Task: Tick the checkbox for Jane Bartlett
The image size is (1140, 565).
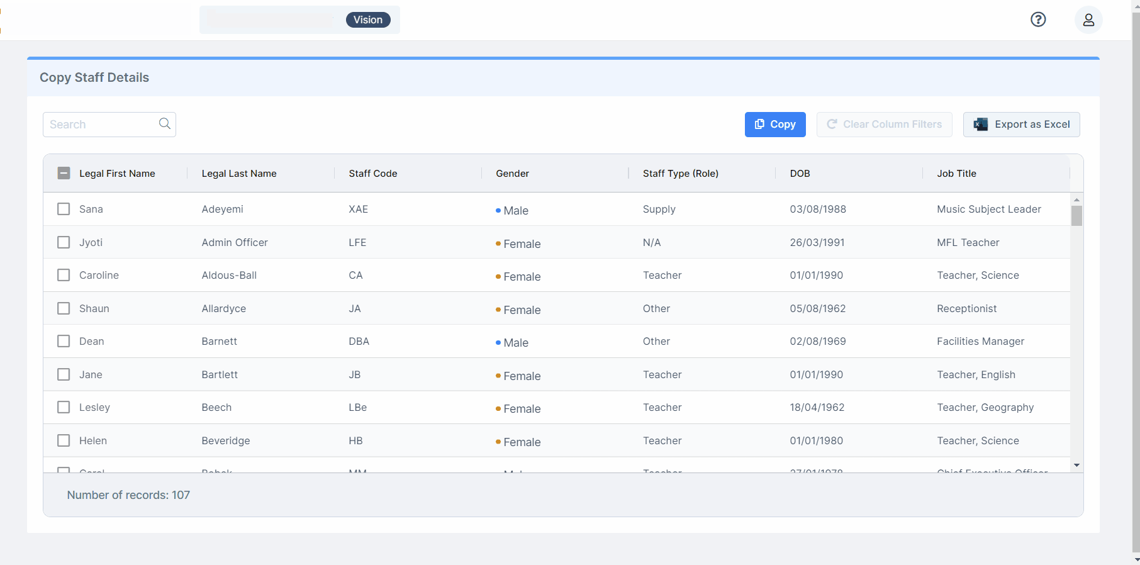Action: click(64, 374)
